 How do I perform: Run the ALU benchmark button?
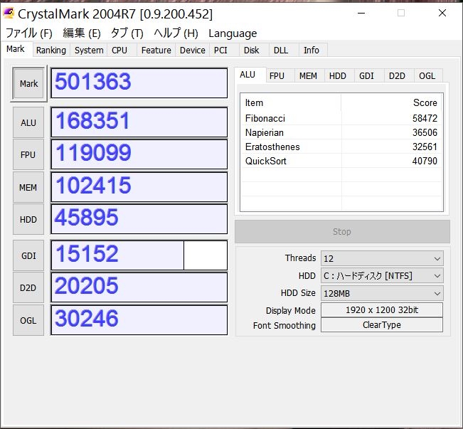(x=28, y=122)
